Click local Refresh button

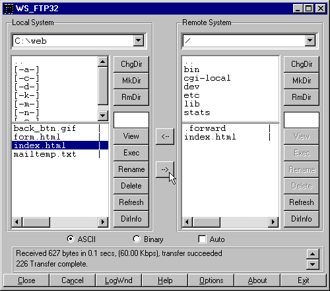131,202
